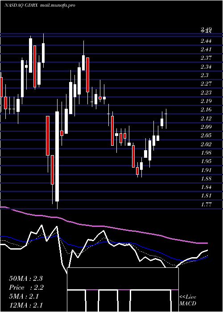Select the 2.41 price axis label
Viewport: 223px width, 312px height.
(206, 49)
